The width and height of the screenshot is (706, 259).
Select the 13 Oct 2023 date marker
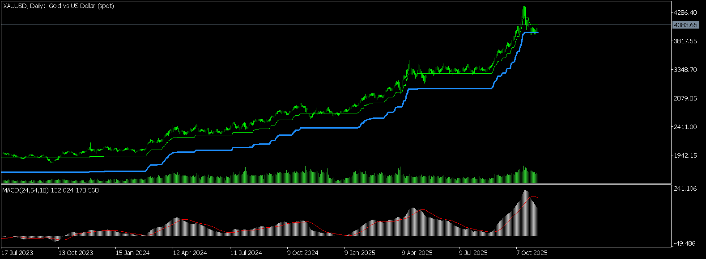[x=76, y=253]
